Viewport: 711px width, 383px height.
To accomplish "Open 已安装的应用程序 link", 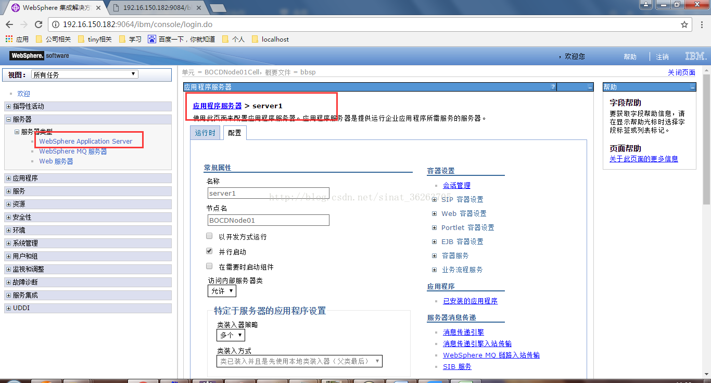I will pyautogui.click(x=470, y=301).
